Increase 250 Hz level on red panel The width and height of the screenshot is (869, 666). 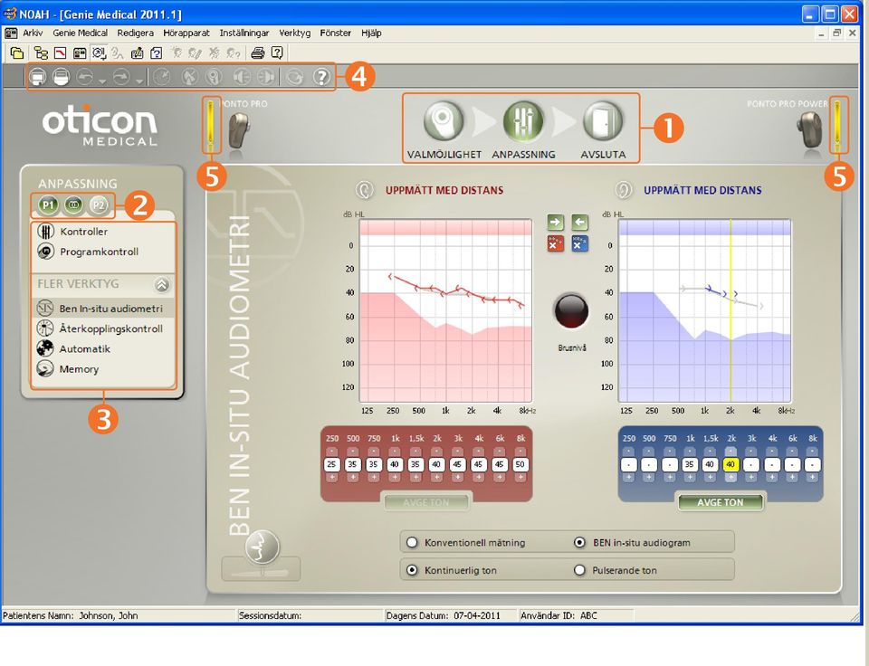(331, 477)
